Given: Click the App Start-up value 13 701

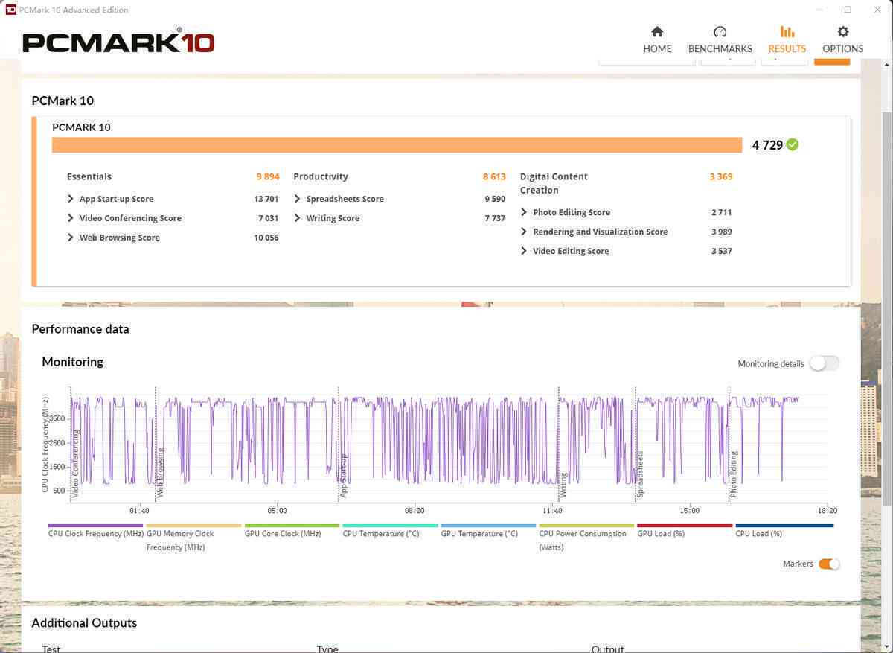Looking at the screenshot, I should point(266,199).
